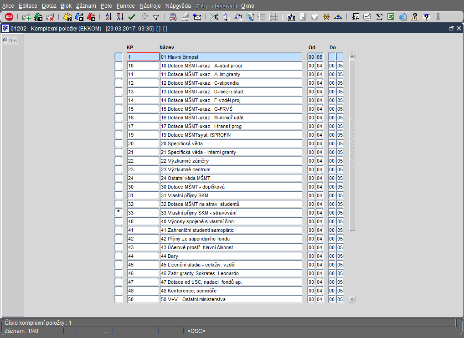Select the field '23 Výzkumné centrum'
This screenshot has width=464, height=338.
tap(231, 169)
